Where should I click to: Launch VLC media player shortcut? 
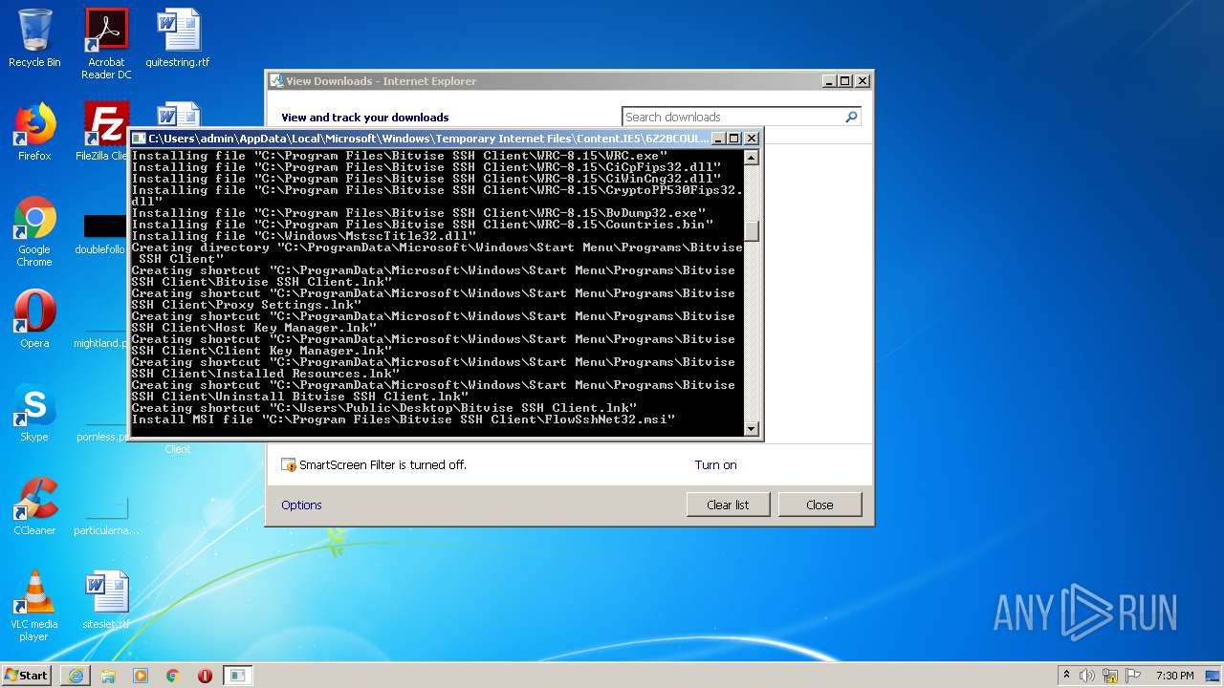pyautogui.click(x=34, y=606)
